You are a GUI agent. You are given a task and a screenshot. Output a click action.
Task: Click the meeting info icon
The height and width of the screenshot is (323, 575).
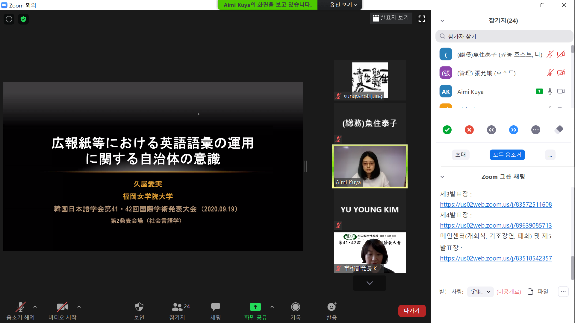coord(9,19)
